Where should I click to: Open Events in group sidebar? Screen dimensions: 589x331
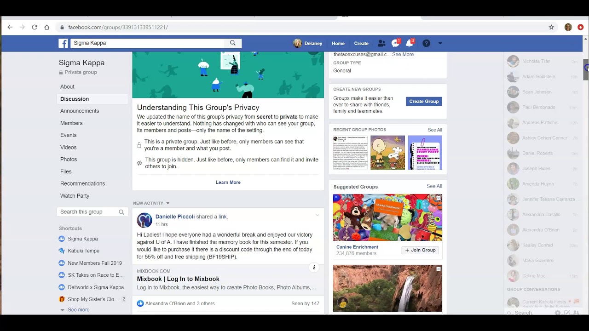click(x=68, y=135)
